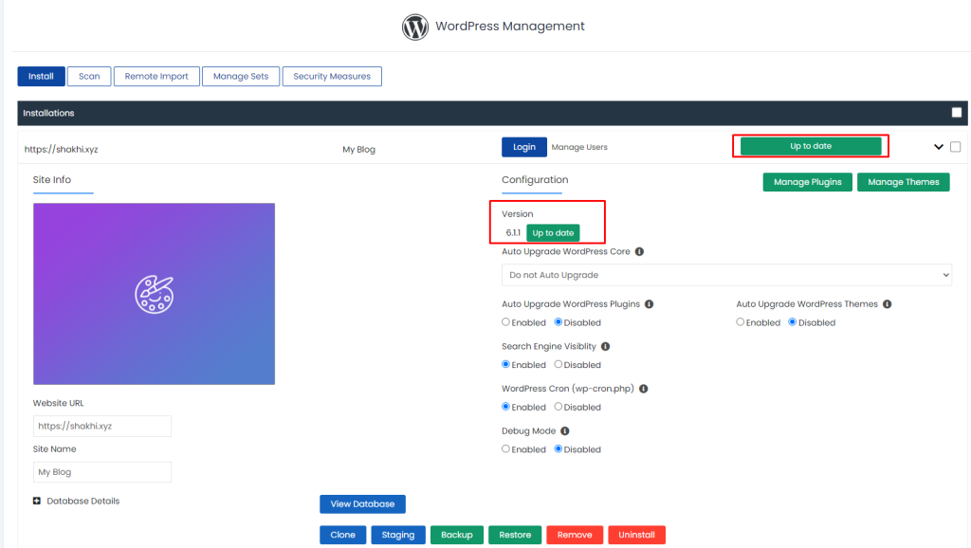Check the select-all checkbox in Installations header
This screenshot has height=548, width=971.
click(956, 113)
